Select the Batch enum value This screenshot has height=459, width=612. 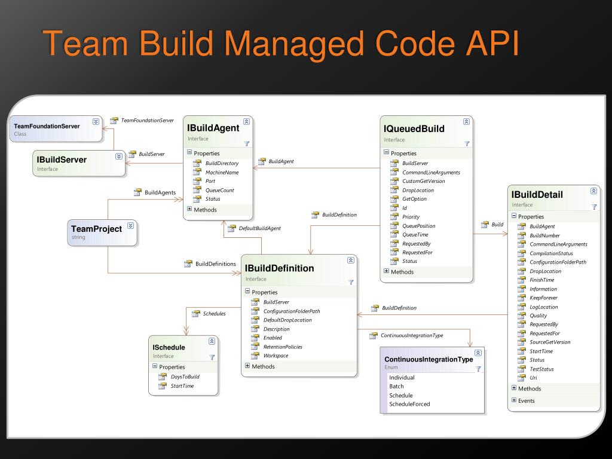(396, 386)
